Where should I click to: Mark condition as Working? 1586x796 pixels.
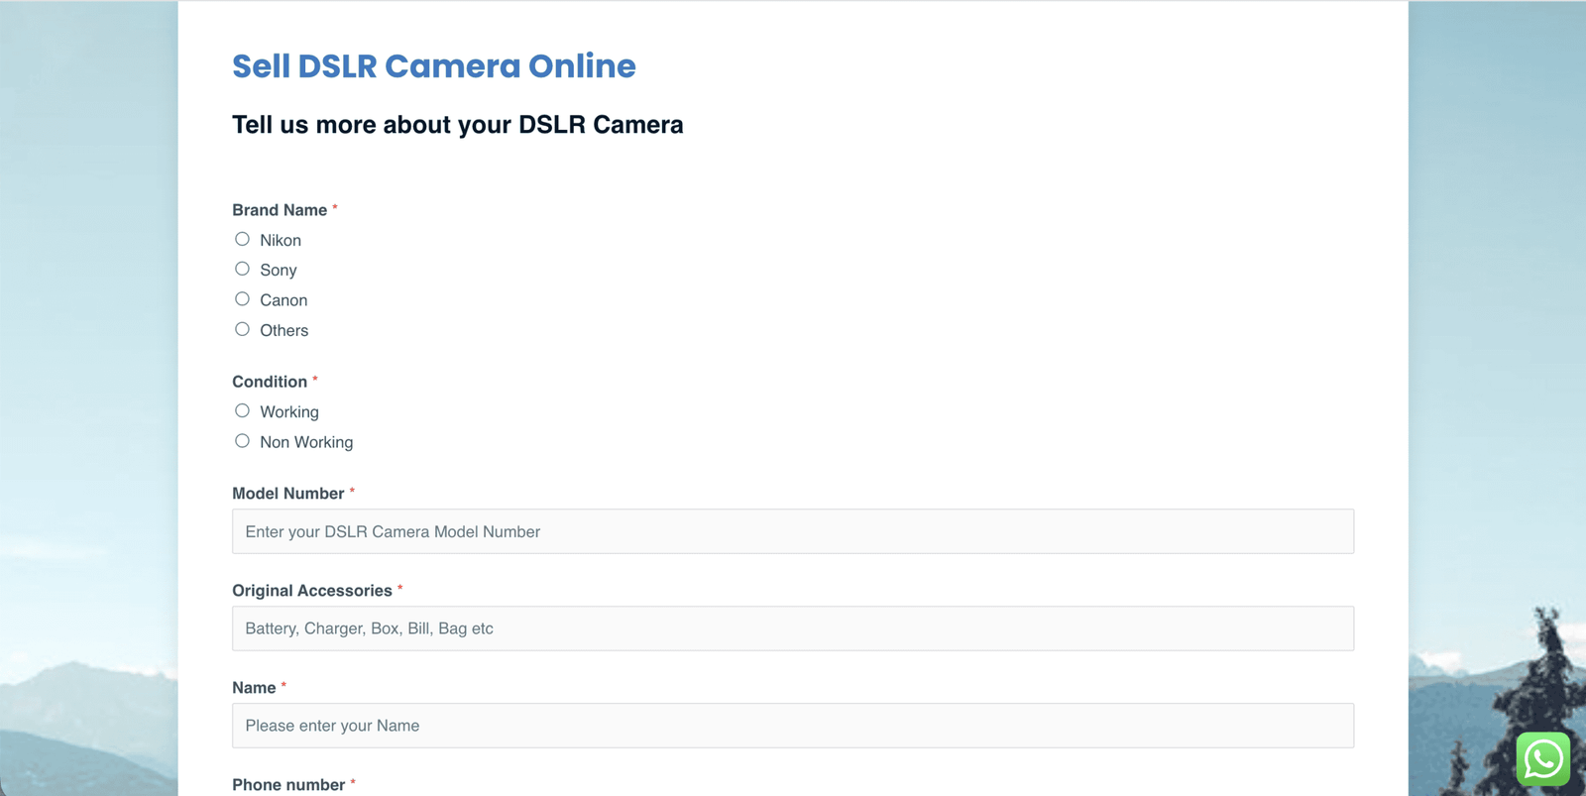(242, 410)
